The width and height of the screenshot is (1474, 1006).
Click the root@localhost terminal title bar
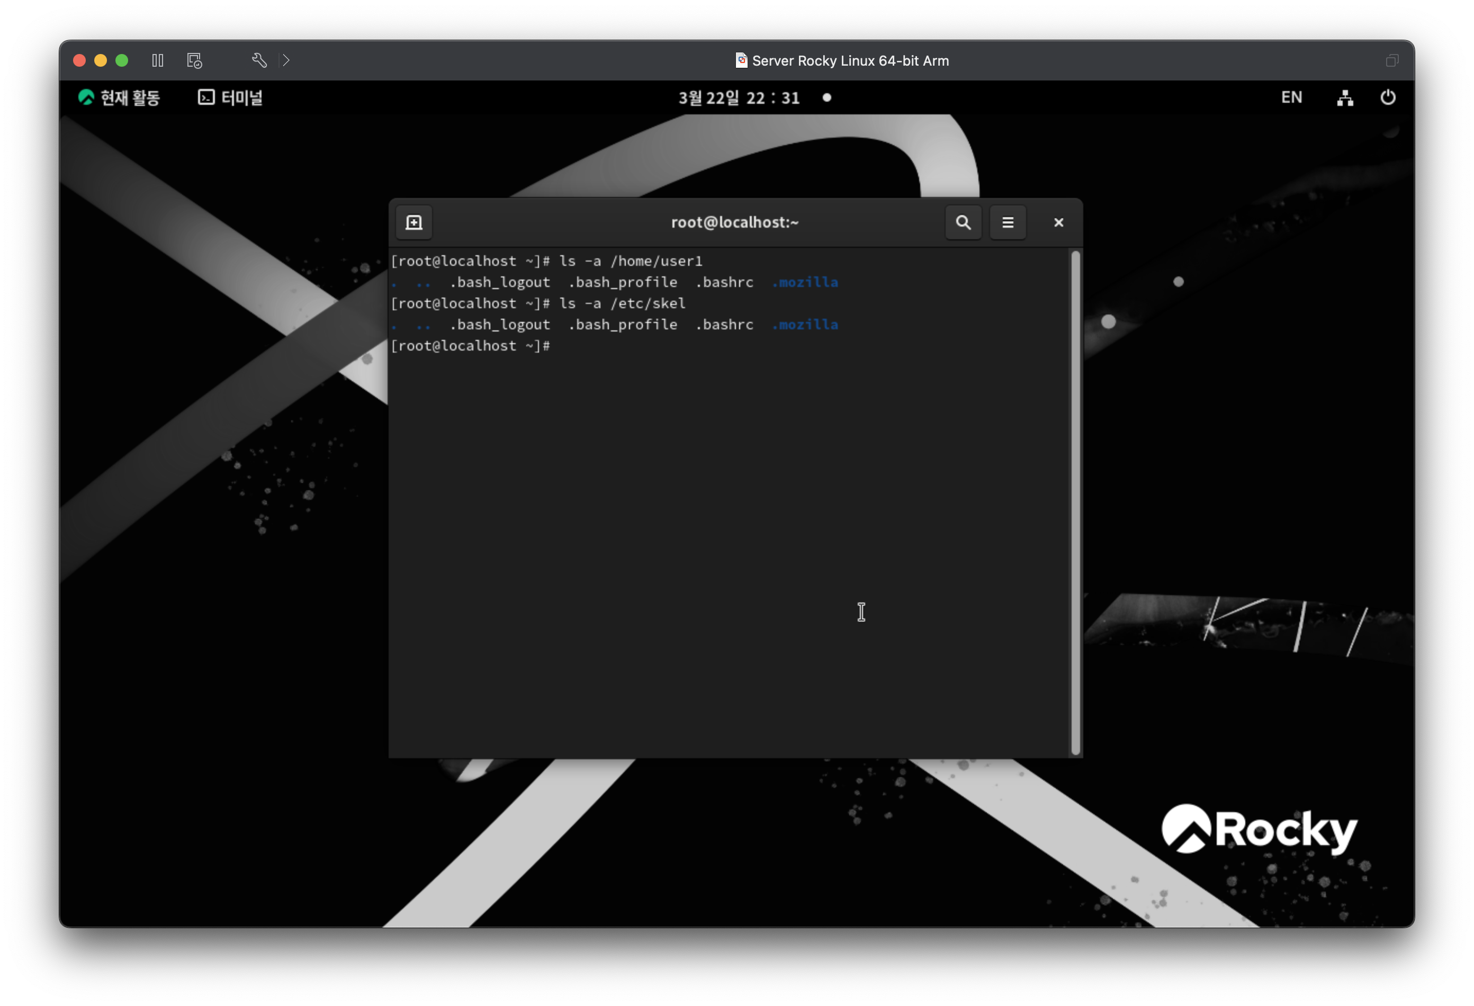click(734, 222)
